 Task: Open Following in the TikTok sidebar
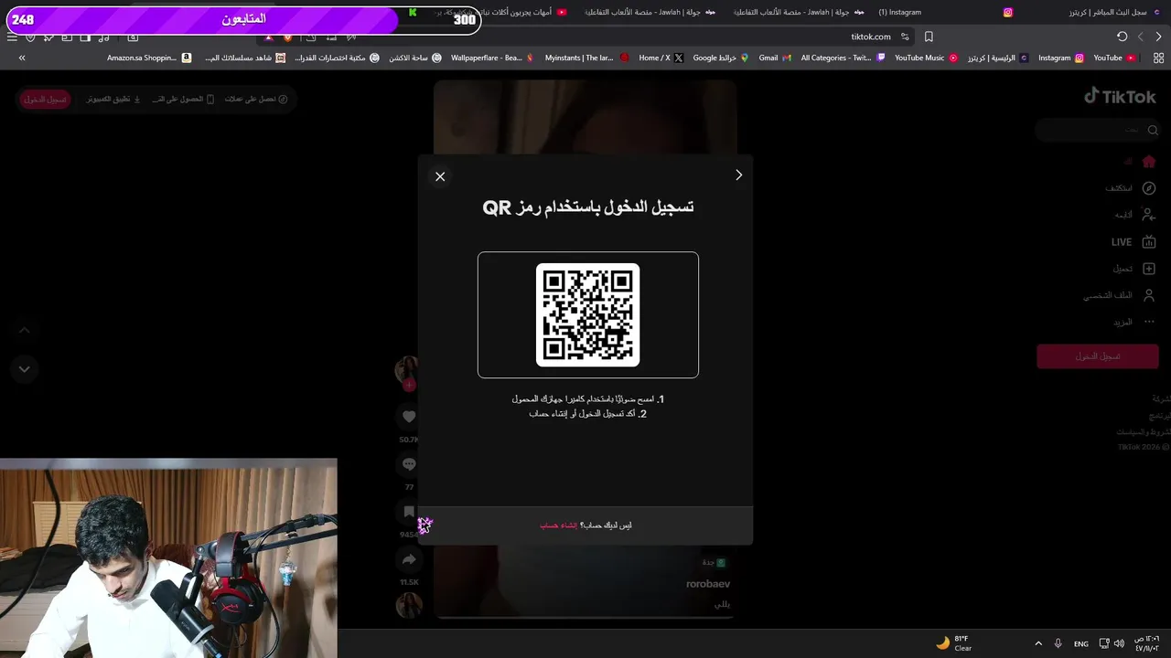click(1134, 215)
